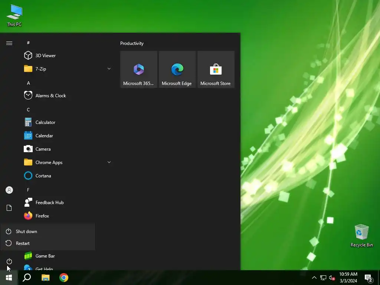Open Microsoft Store tile
Viewport: 380px width, 285px height.
(x=216, y=69)
